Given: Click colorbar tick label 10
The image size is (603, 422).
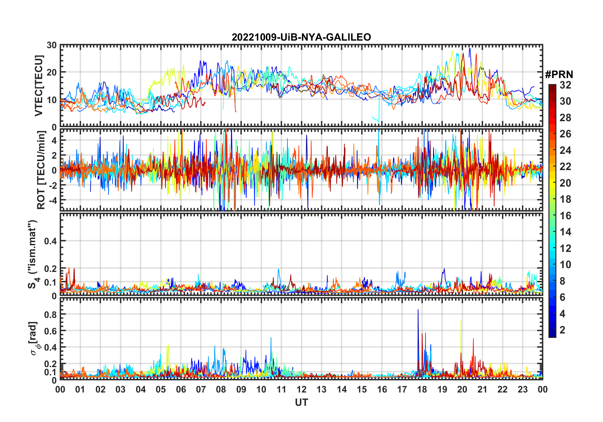Looking at the screenshot, I should click(565, 265).
